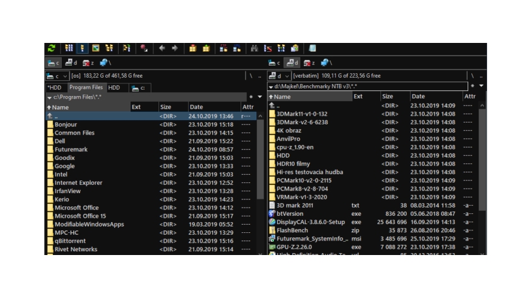Go back using the left arrow icon
530x303 pixels.
162,49
